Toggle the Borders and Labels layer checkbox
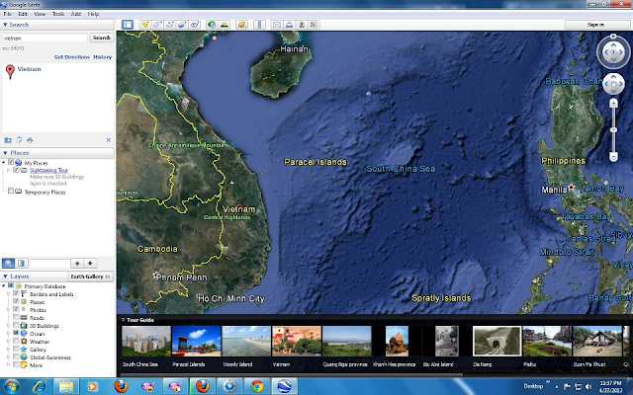 point(16,293)
